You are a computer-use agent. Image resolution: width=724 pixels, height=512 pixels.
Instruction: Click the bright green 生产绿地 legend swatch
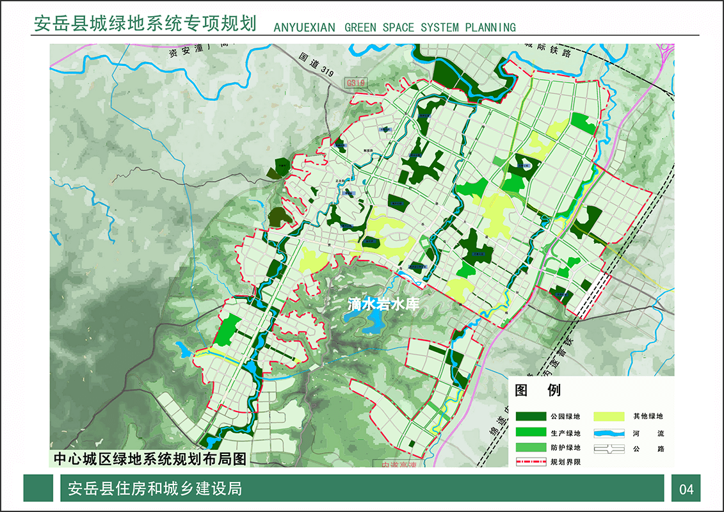click(531, 433)
